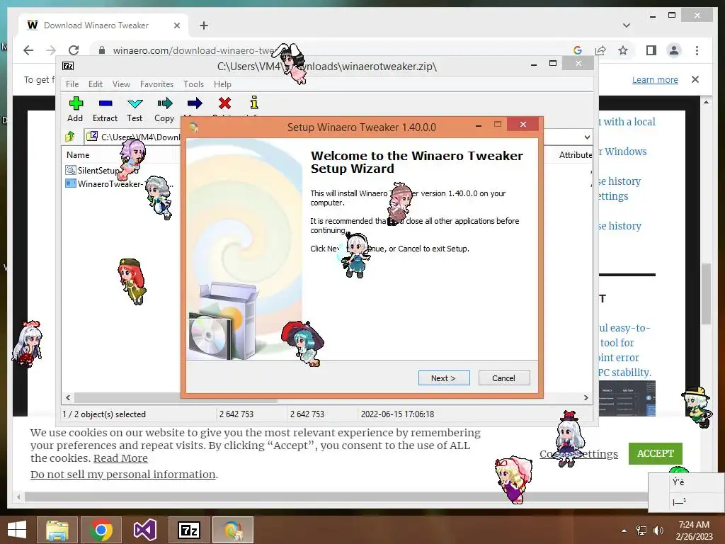Open Chrome side panel icon
725x544 pixels.
(651, 50)
